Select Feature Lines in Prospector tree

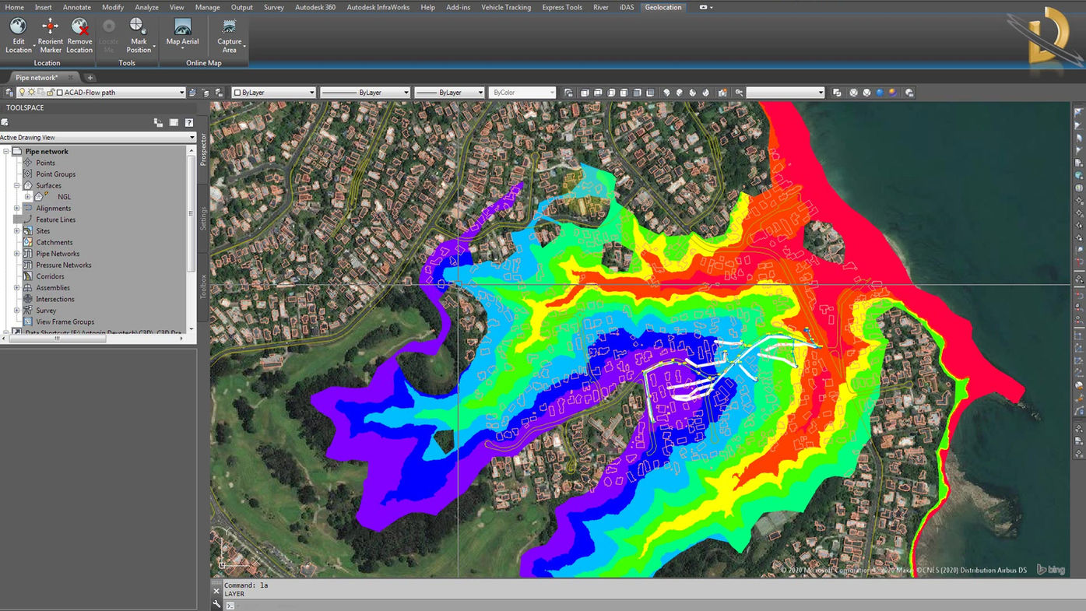[x=56, y=219]
